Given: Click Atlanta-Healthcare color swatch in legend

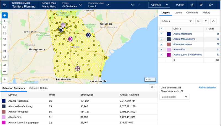Looking at the screenshot, I should tap(169, 34).
